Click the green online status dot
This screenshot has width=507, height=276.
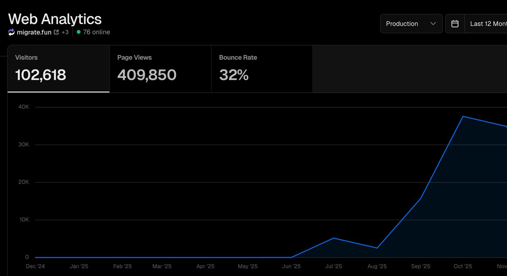[x=79, y=32]
